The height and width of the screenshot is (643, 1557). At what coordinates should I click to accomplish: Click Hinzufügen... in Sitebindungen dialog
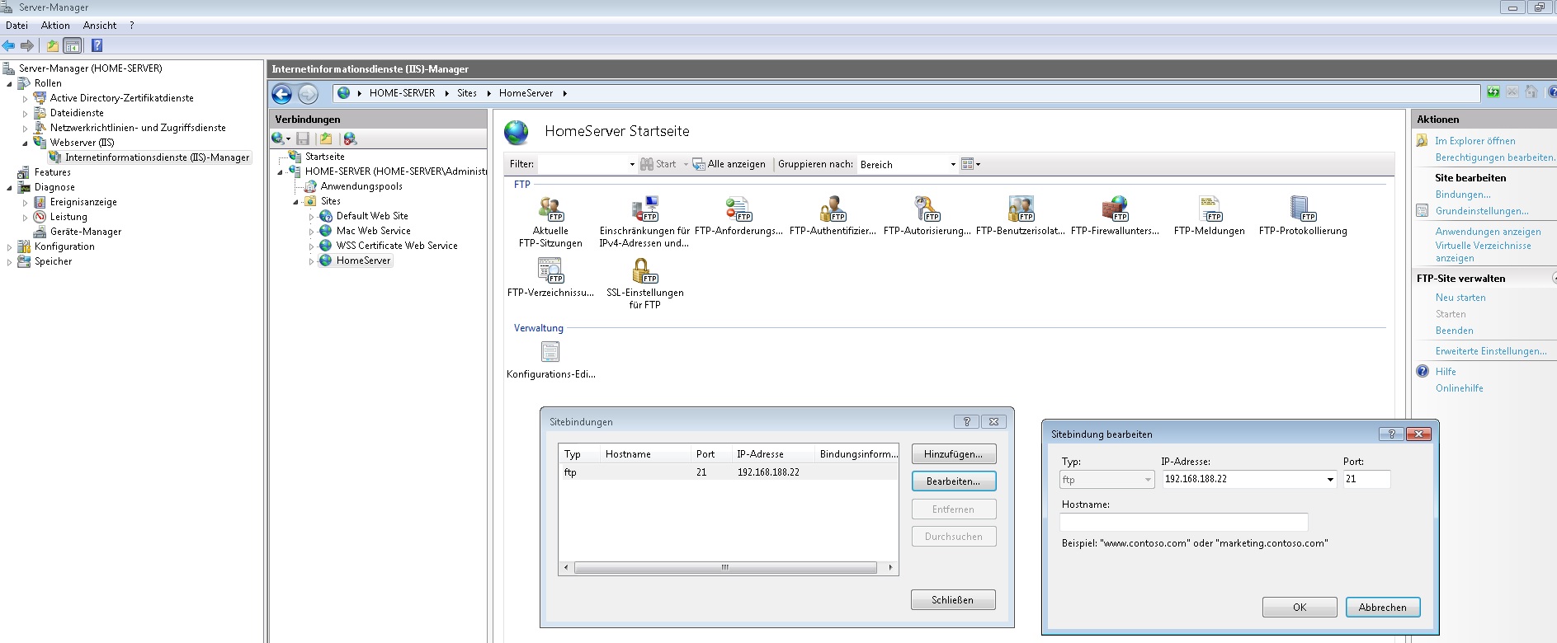pos(954,454)
